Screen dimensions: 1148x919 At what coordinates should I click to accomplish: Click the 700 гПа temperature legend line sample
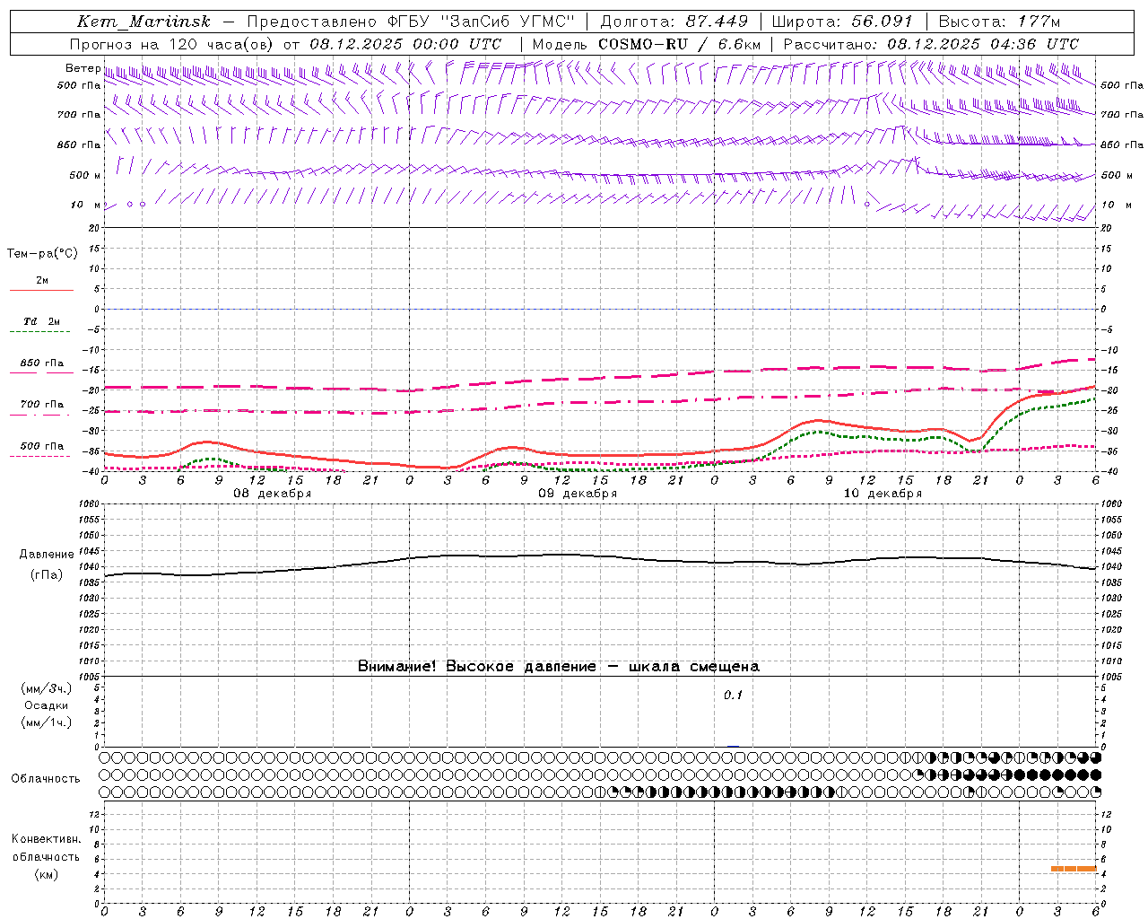pyautogui.click(x=41, y=415)
